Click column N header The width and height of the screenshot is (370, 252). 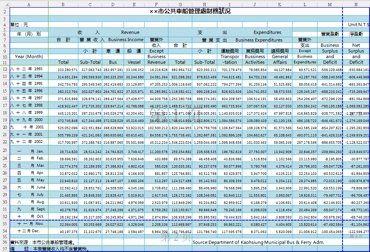(x=356, y=4)
